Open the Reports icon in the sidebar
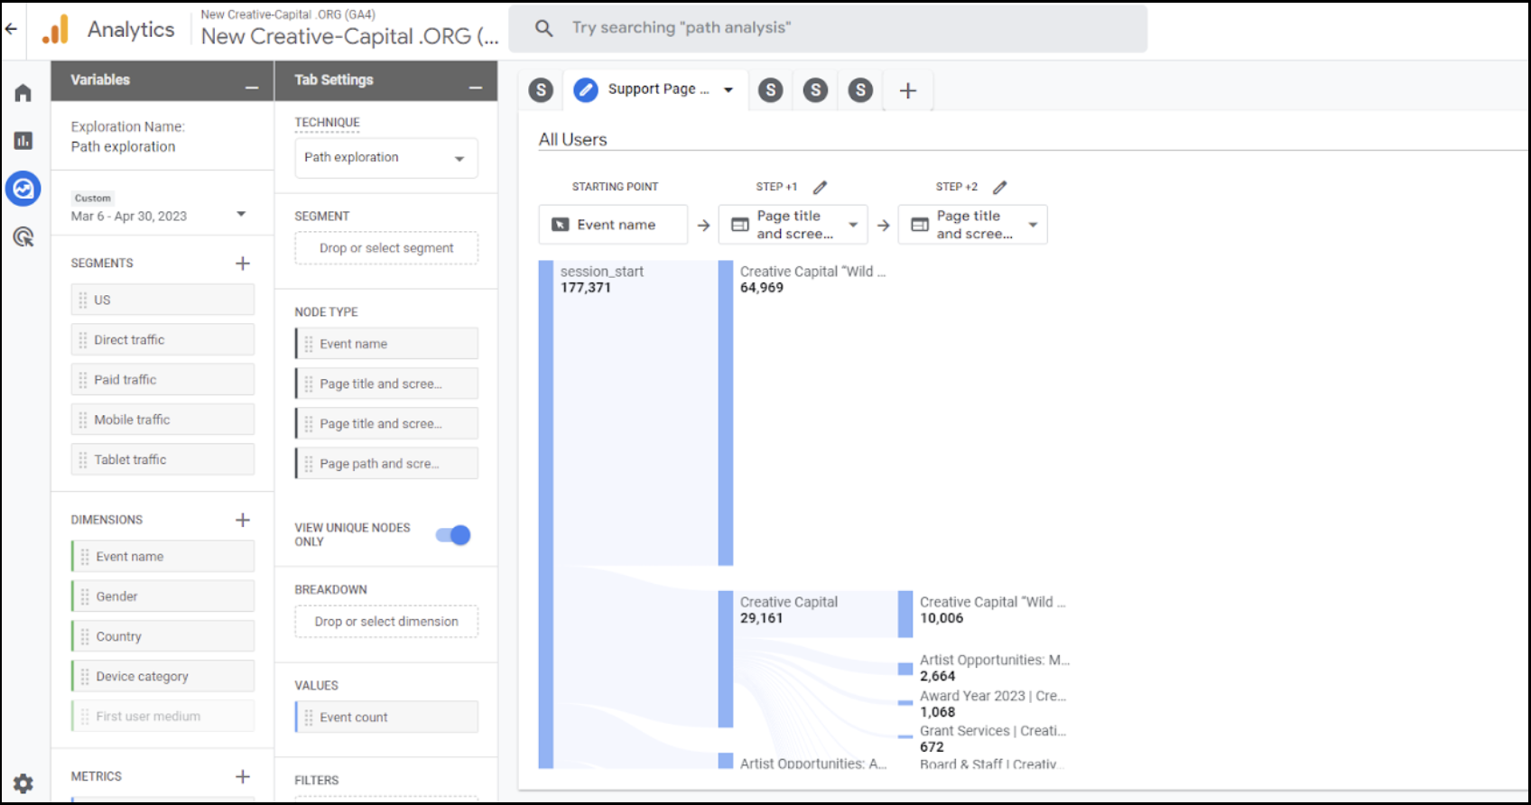Viewport: 1531px width, 805px height. point(23,141)
